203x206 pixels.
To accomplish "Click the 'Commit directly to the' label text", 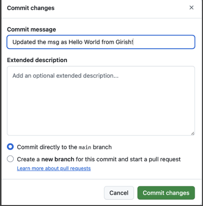I will pos(47,147).
